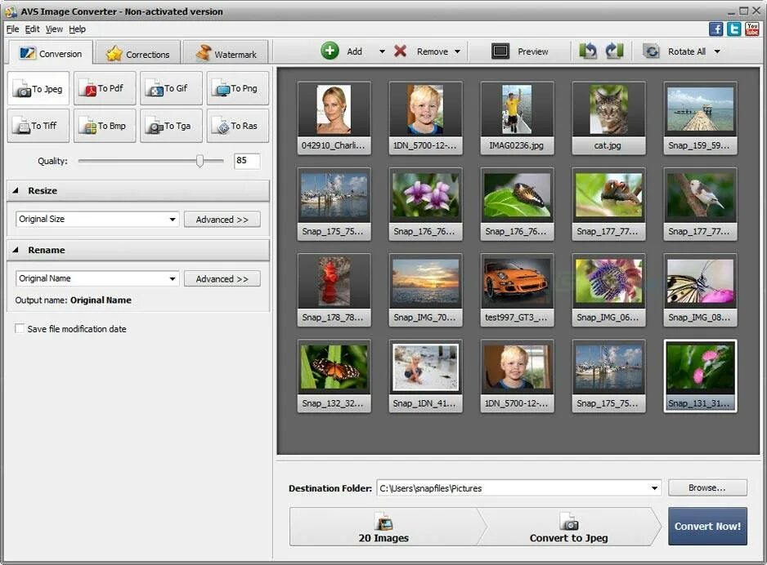Click the 20 Images step icon

[x=383, y=522]
